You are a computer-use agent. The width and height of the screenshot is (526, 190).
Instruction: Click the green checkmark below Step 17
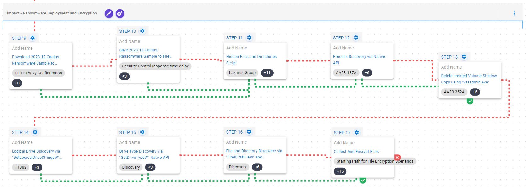pyautogui.click(x=363, y=180)
